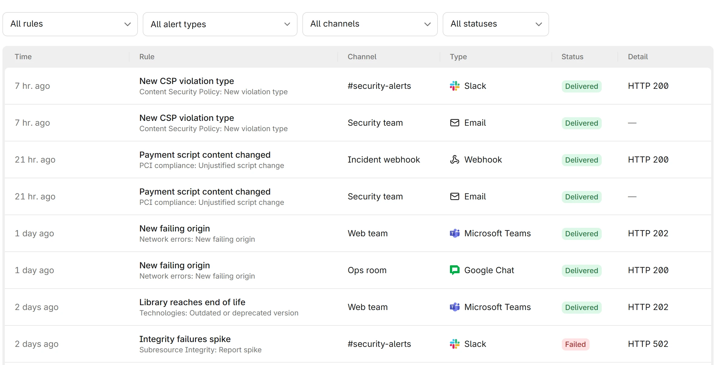Viewport: 716px width, 365px height.
Task: Click the Failed status badge
Action: [x=575, y=344]
